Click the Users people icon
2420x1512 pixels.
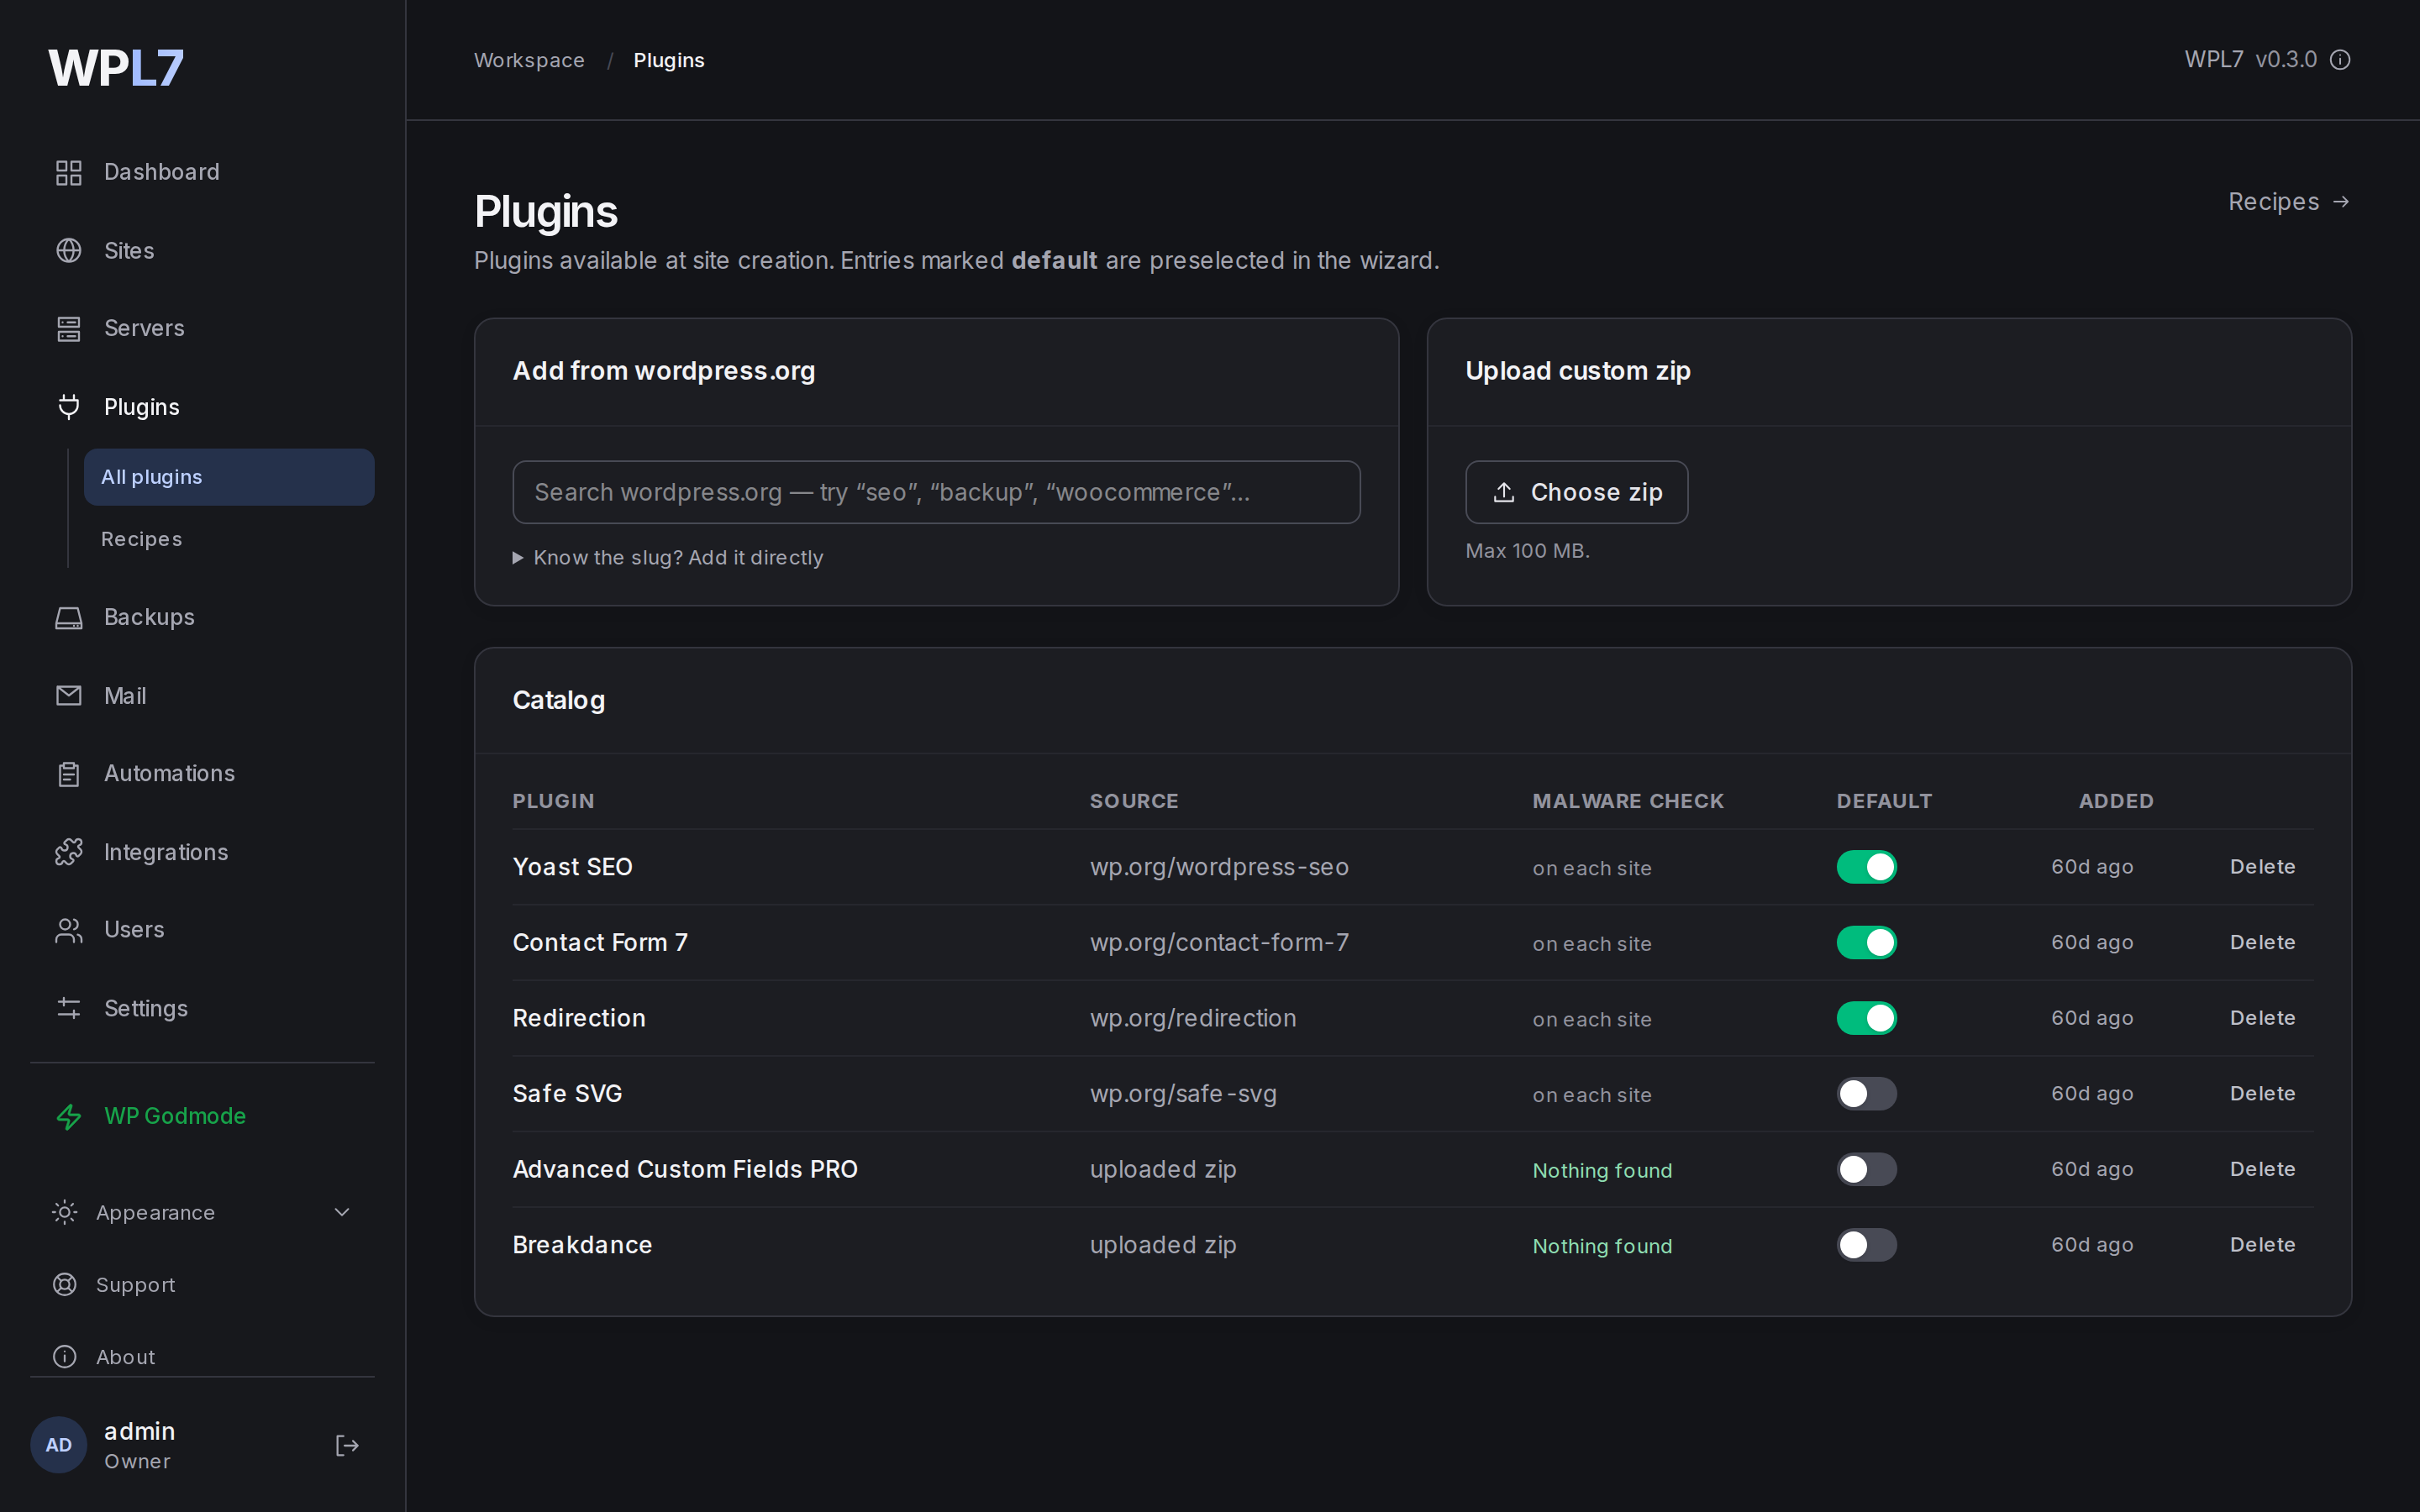(x=68, y=930)
